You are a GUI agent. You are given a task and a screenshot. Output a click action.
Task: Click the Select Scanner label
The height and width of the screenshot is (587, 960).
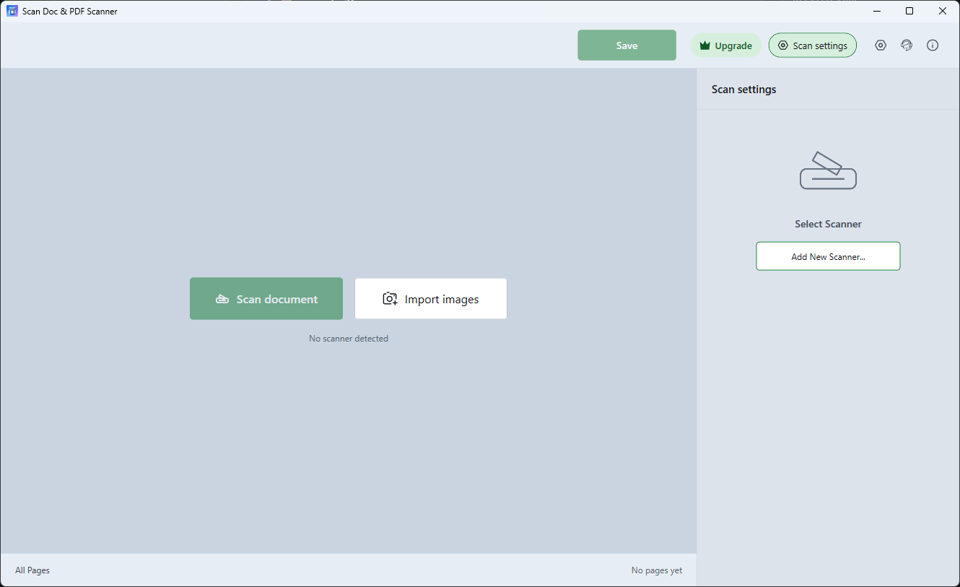pyautogui.click(x=828, y=224)
